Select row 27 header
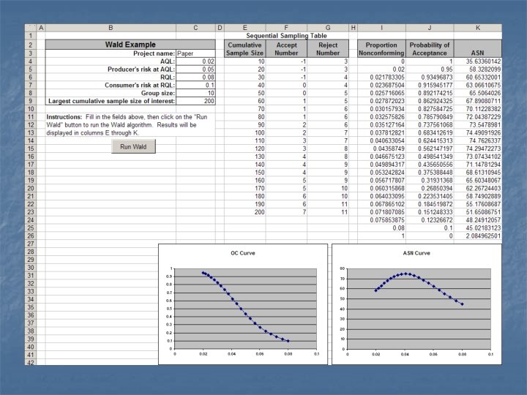 [x=31, y=244]
